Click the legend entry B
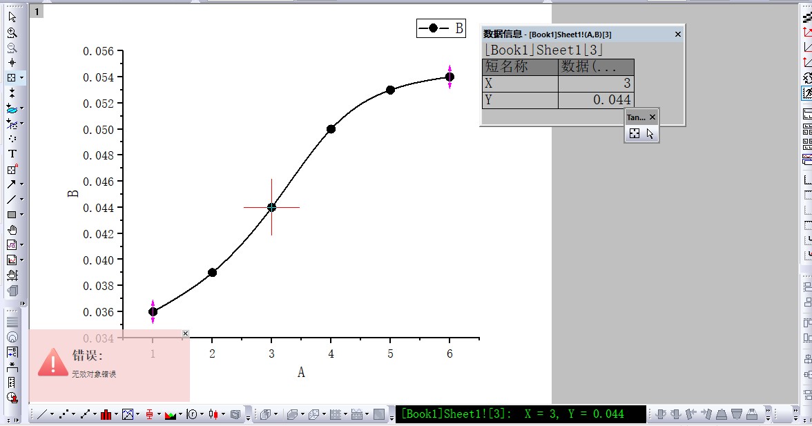812x426 pixels. pos(441,28)
